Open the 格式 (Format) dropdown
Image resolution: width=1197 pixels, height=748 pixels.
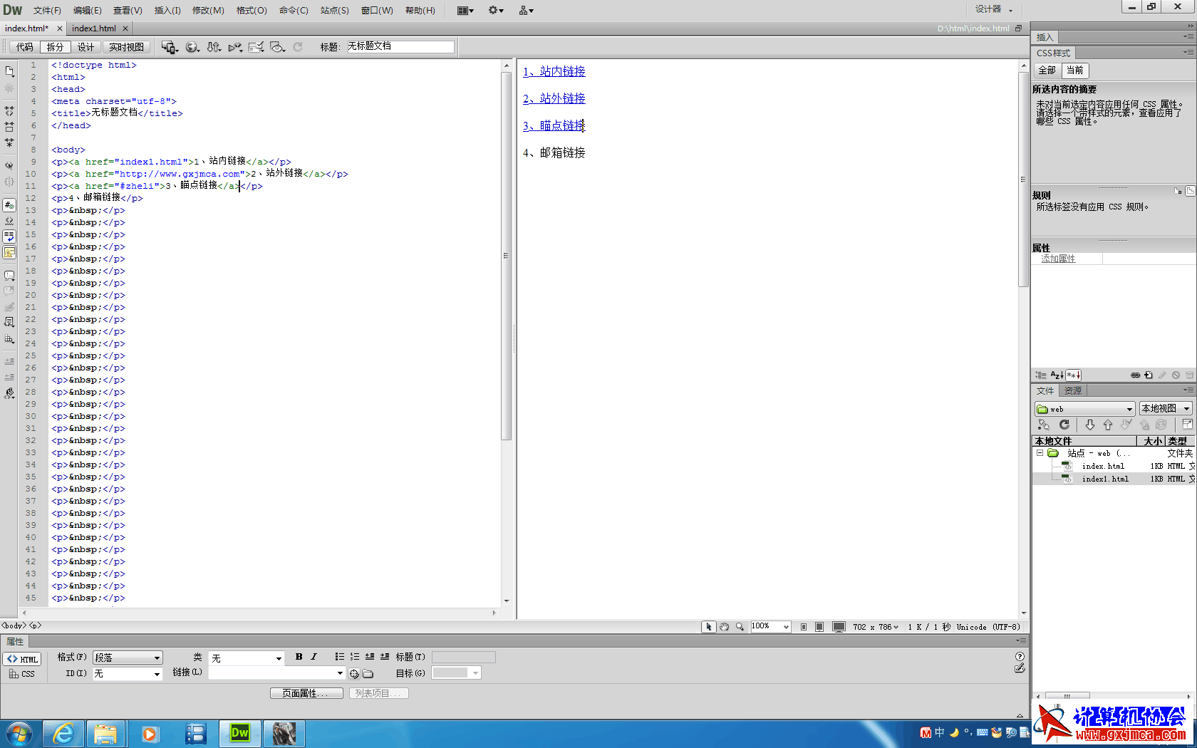(x=128, y=658)
